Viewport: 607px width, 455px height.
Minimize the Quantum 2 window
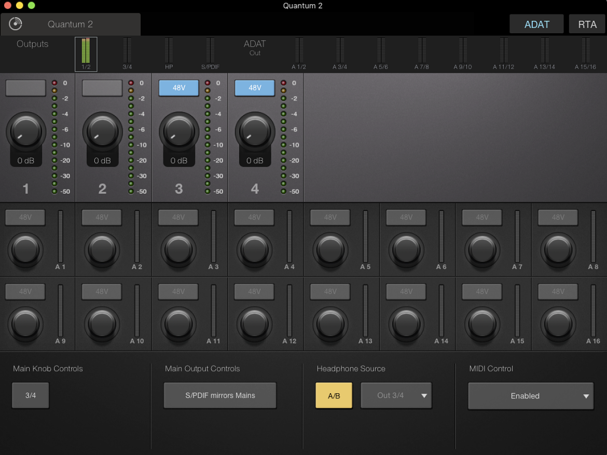[19, 5]
